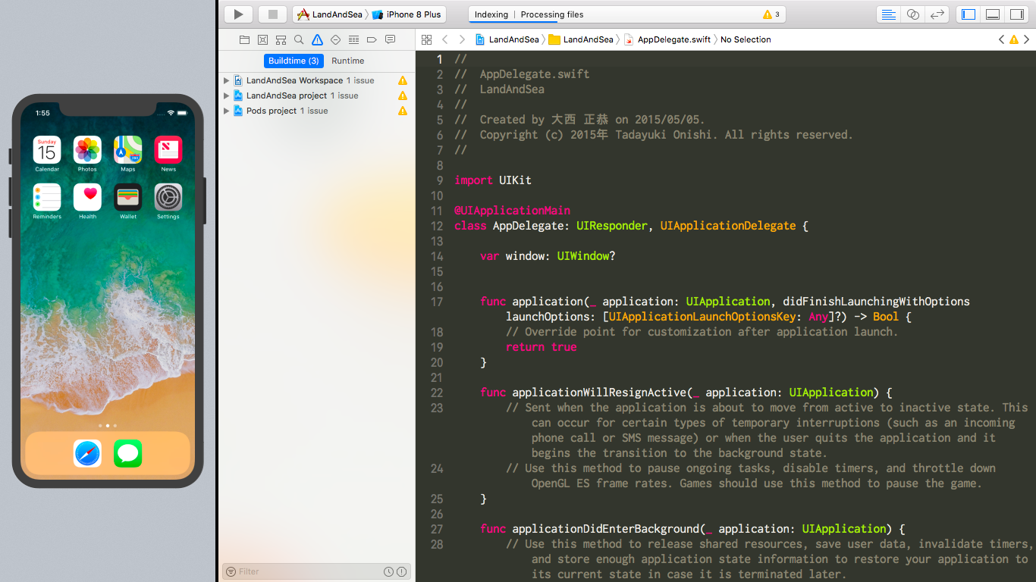Open the No Selection jump bar menu
Viewport: 1036px width, 582px height.
click(x=746, y=39)
